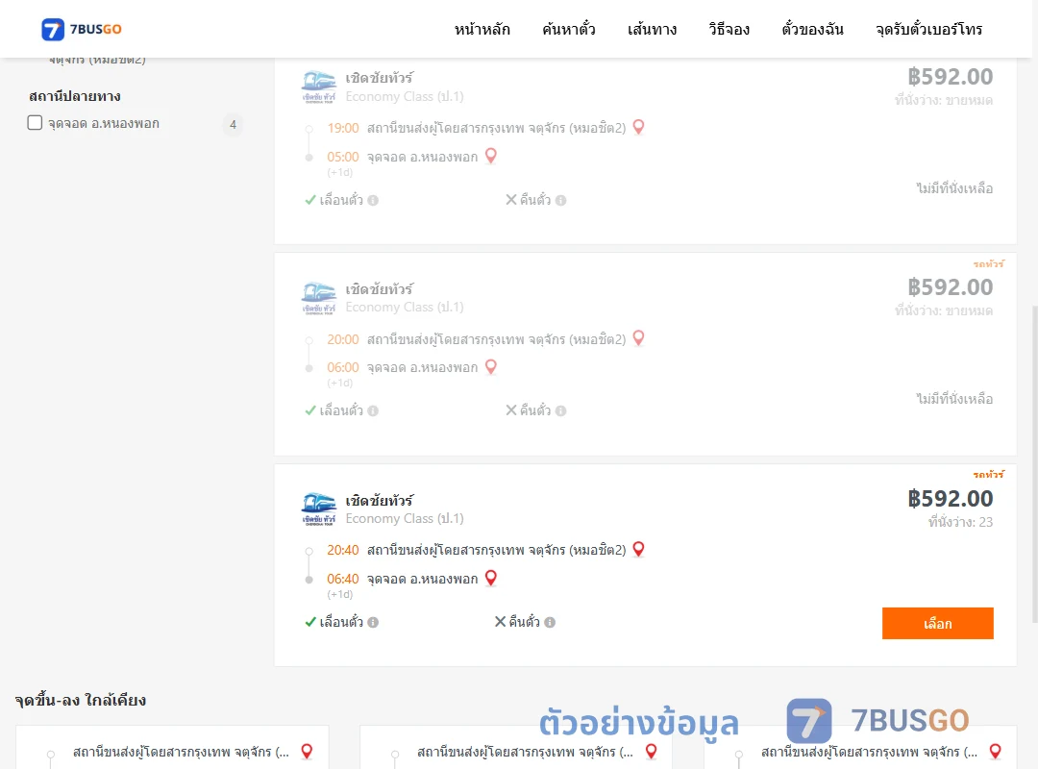Click the คืนตั๋ว info icon in the 19:00 trip
1038x769 pixels.
coord(560,200)
